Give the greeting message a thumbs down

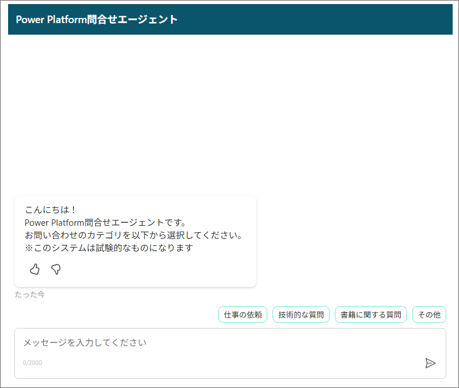pyautogui.click(x=56, y=269)
